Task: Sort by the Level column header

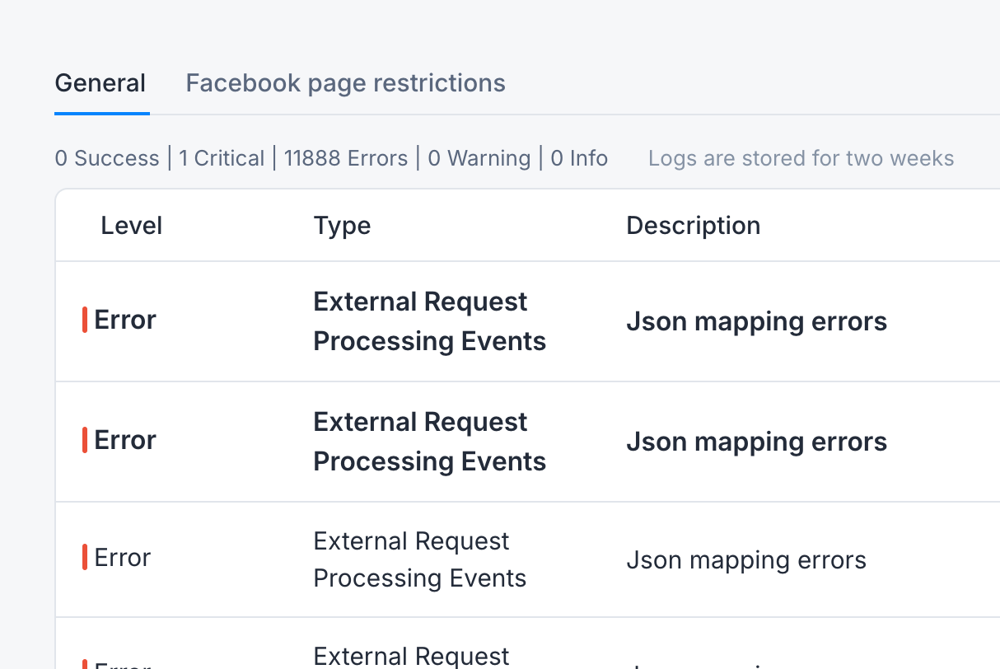Action: (132, 226)
